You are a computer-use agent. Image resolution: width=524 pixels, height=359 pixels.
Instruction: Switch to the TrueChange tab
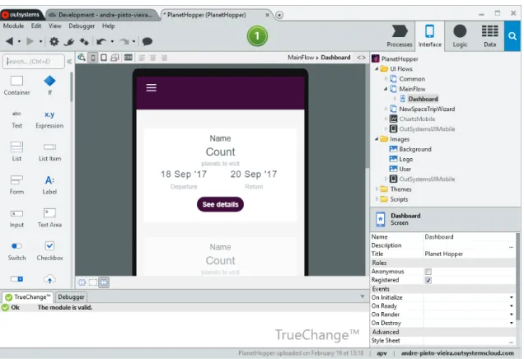point(28,296)
